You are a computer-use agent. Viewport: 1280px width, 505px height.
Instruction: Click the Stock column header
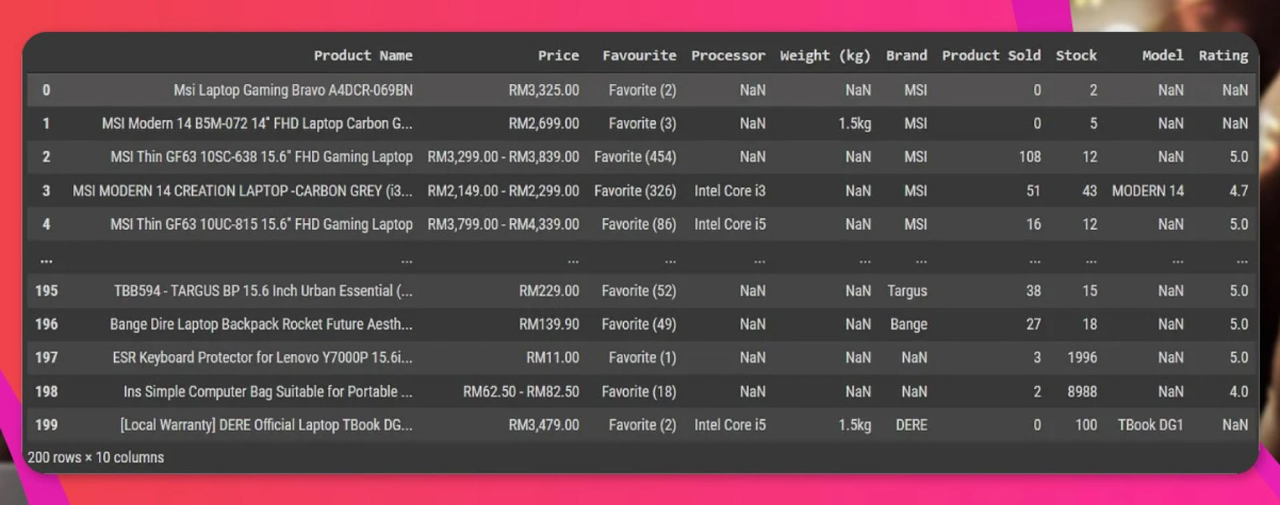pos(1076,55)
